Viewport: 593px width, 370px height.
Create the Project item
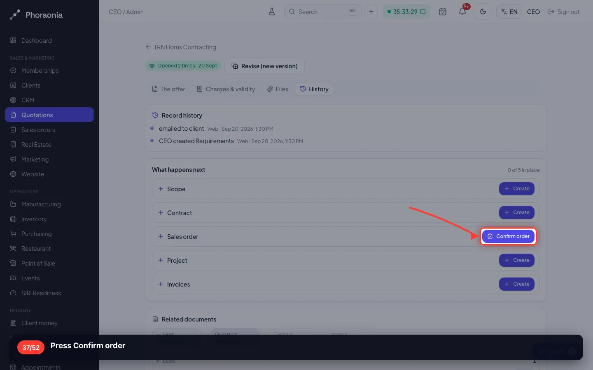pos(517,260)
